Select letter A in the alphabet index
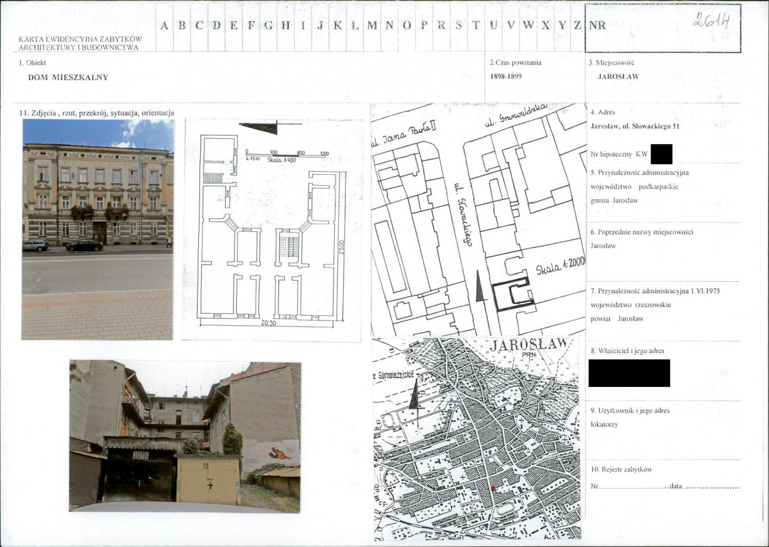The width and height of the screenshot is (769, 547). (x=165, y=26)
